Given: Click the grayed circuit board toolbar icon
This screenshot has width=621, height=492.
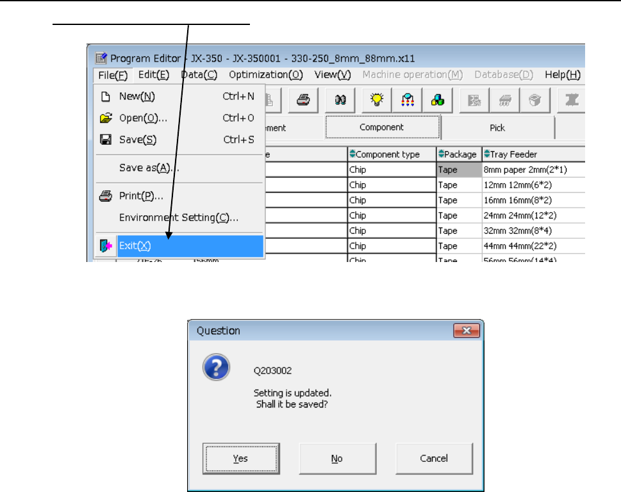Looking at the screenshot, I should (474, 100).
